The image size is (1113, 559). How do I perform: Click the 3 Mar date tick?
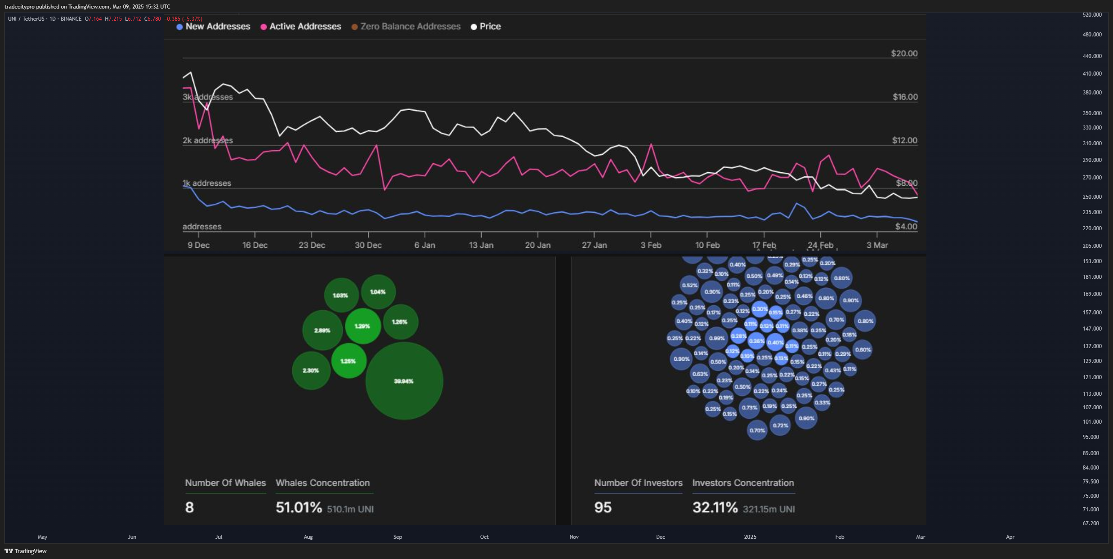point(877,246)
